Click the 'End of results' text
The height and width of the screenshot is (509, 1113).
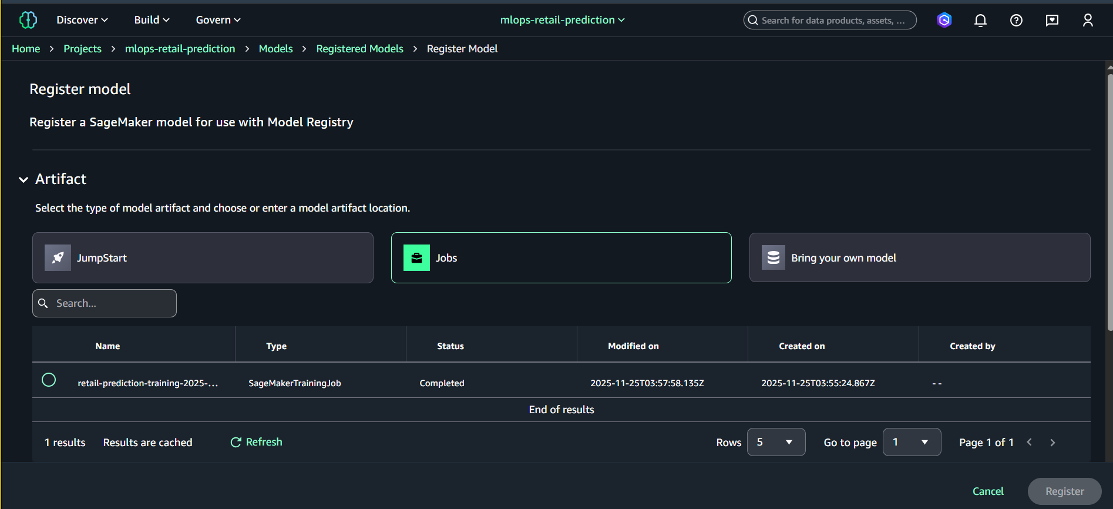click(x=561, y=410)
